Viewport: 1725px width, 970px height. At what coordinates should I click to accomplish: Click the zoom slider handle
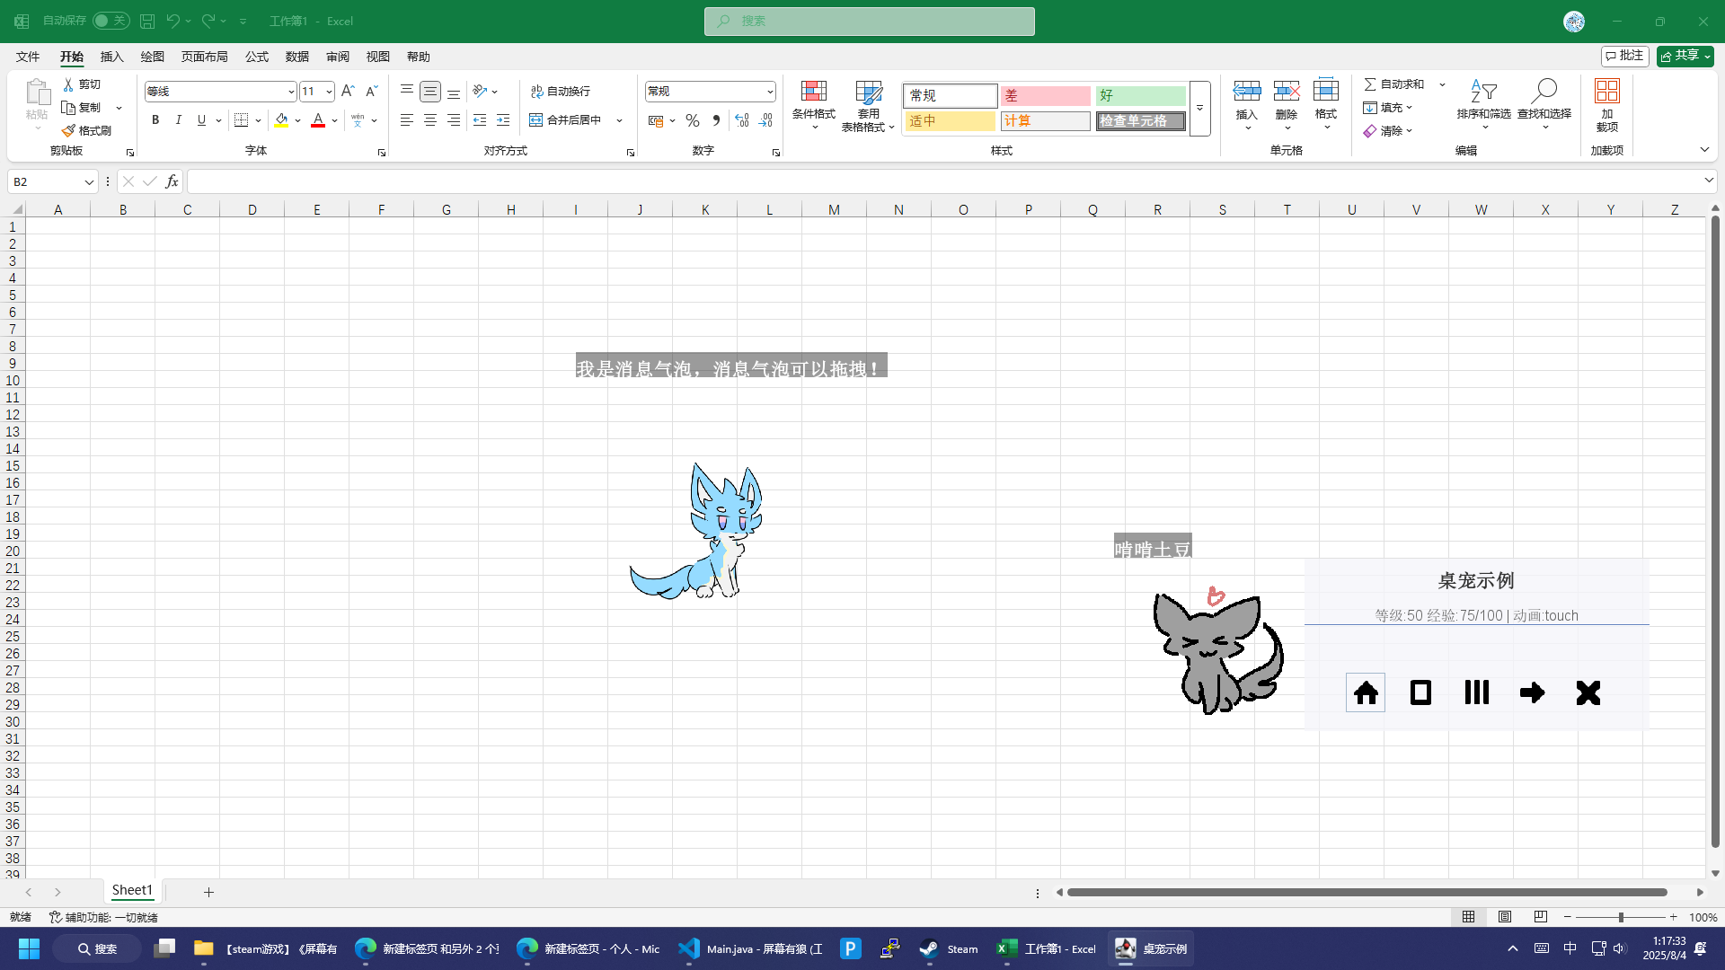(1621, 917)
